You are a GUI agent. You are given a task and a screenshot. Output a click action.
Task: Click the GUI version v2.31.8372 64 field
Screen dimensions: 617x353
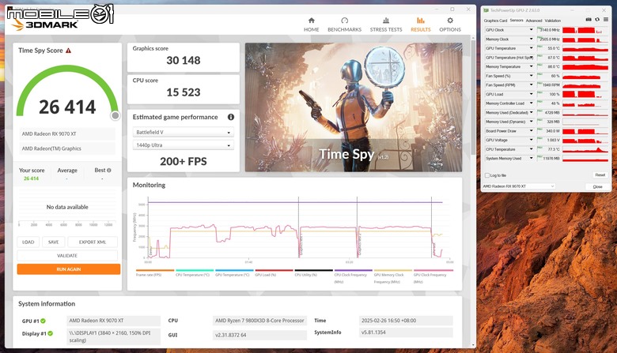[259, 335]
